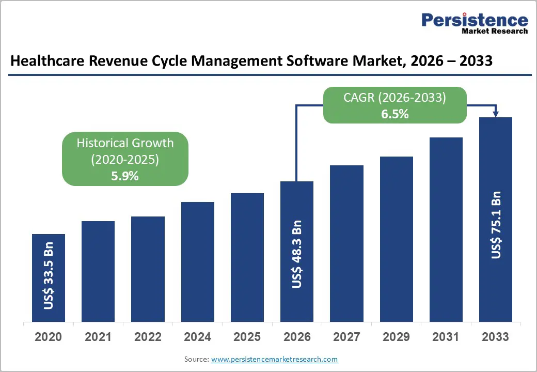This screenshot has width=537, height=372.
Task: Click the 2022 bar
Action: click(148, 269)
